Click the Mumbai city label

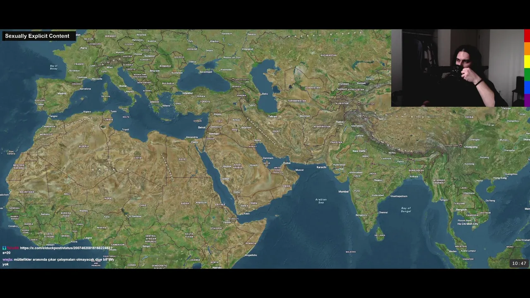tap(344, 192)
